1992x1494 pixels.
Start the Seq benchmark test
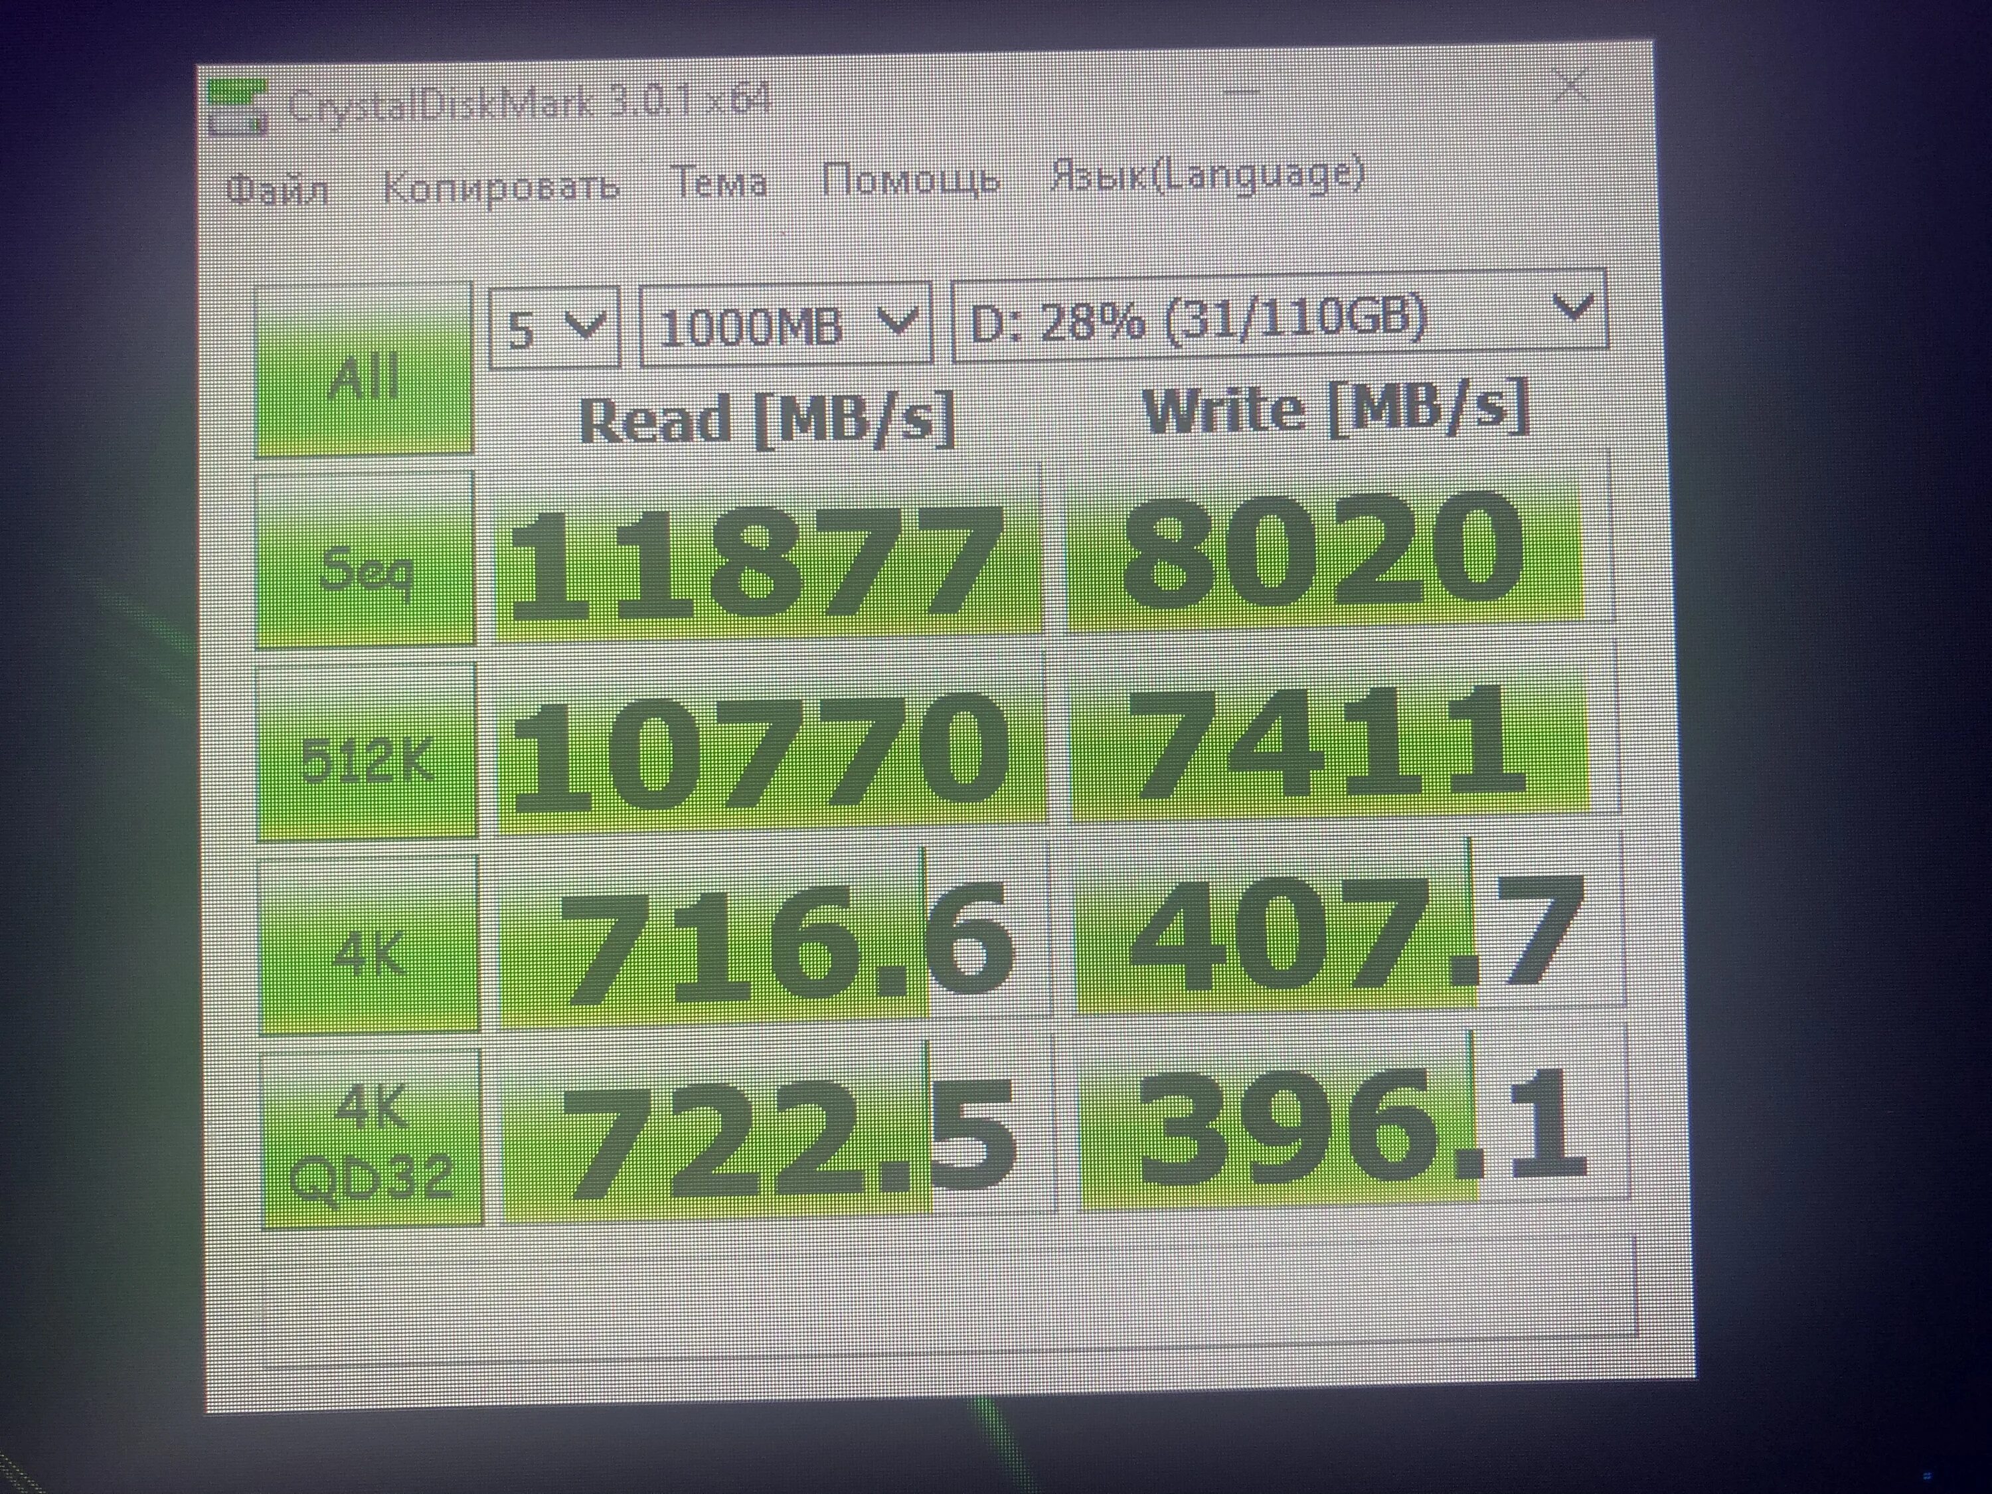365,558
